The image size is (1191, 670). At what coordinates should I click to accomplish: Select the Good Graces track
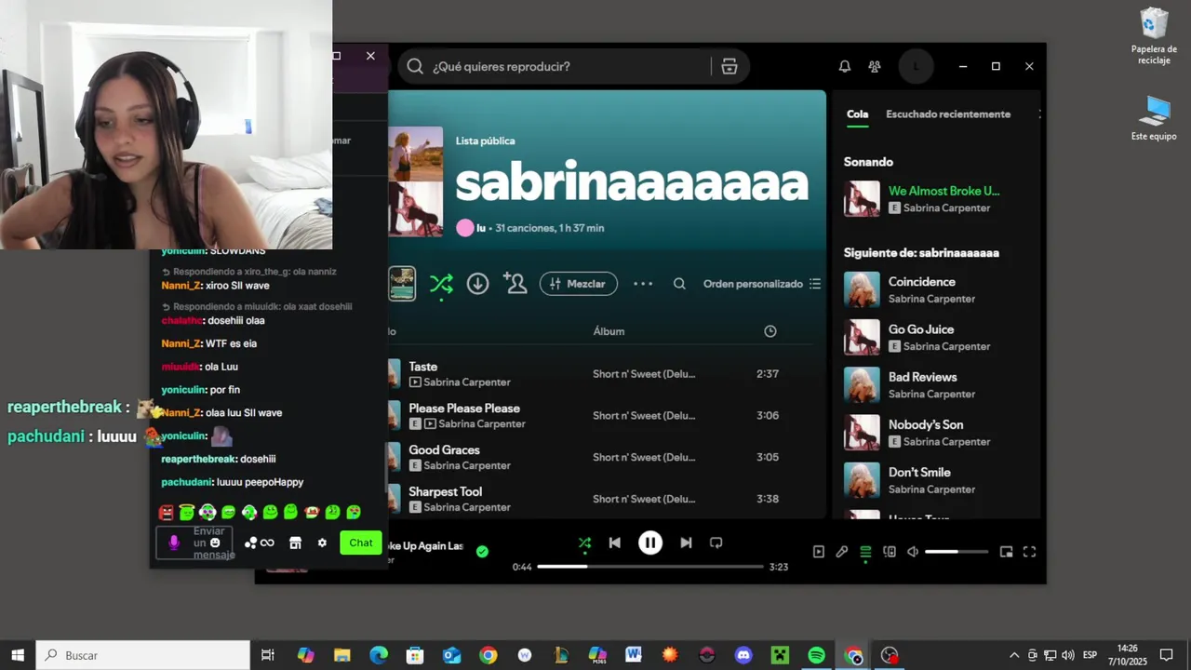[603, 457]
